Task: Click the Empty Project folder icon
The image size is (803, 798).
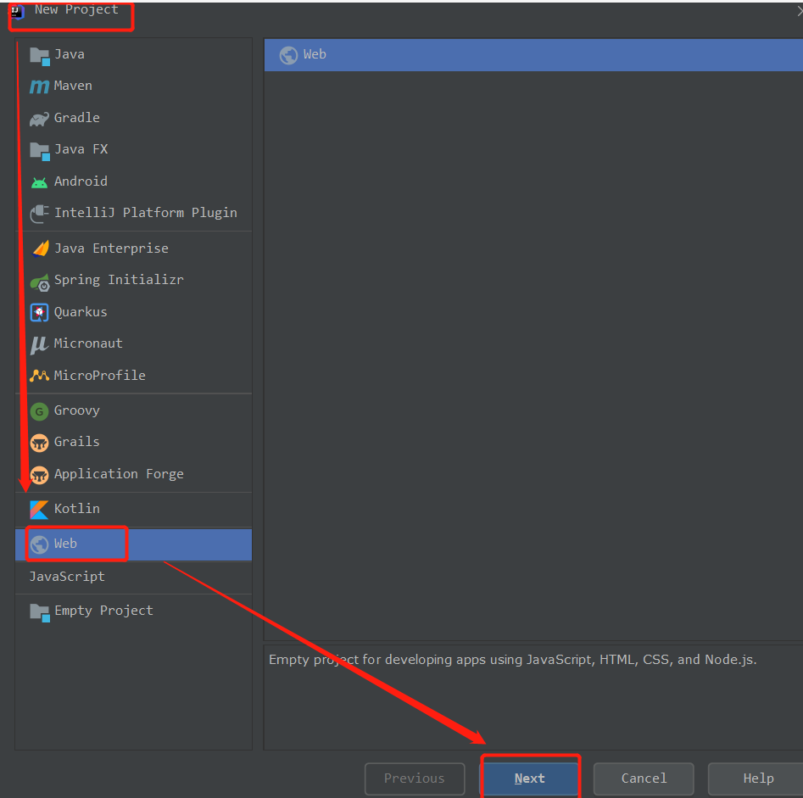Action: [40, 612]
